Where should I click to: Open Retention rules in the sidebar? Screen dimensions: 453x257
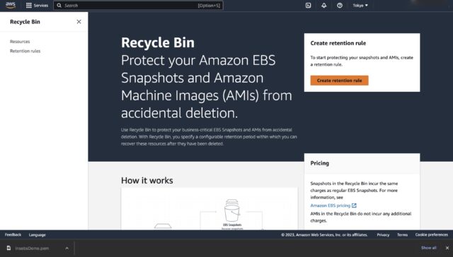(25, 51)
